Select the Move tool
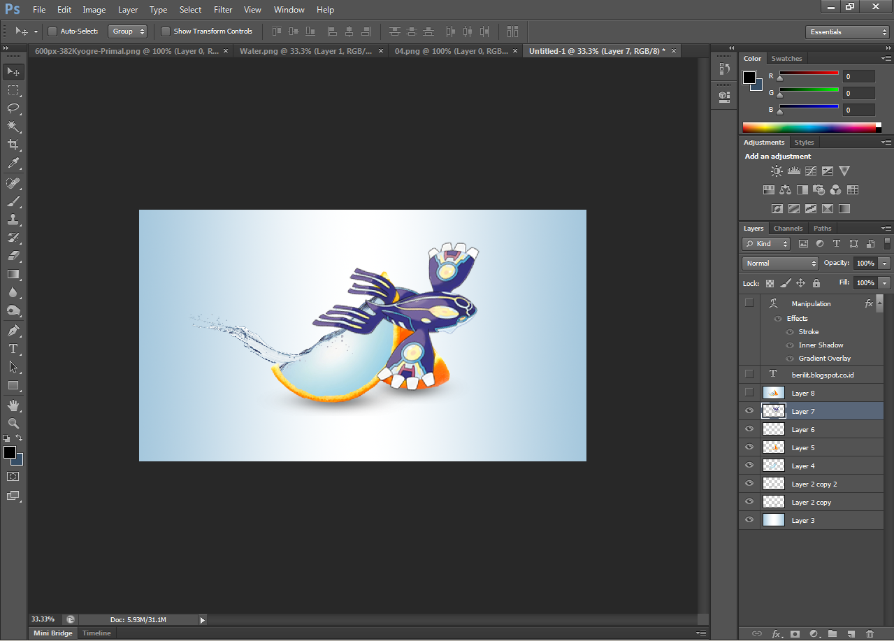The height and width of the screenshot is (641, 894). point(13,71)
